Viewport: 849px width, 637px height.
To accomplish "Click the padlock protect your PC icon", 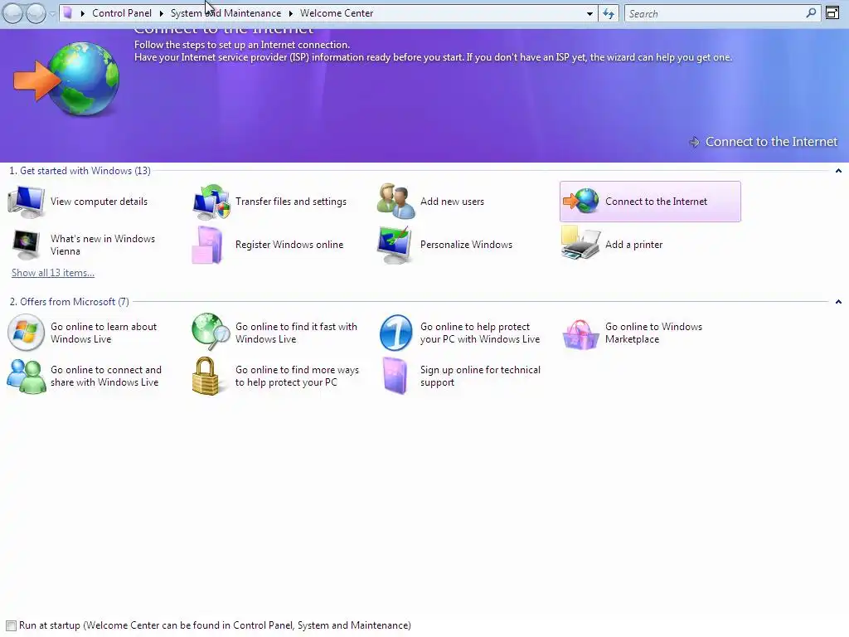I will 206,376.
